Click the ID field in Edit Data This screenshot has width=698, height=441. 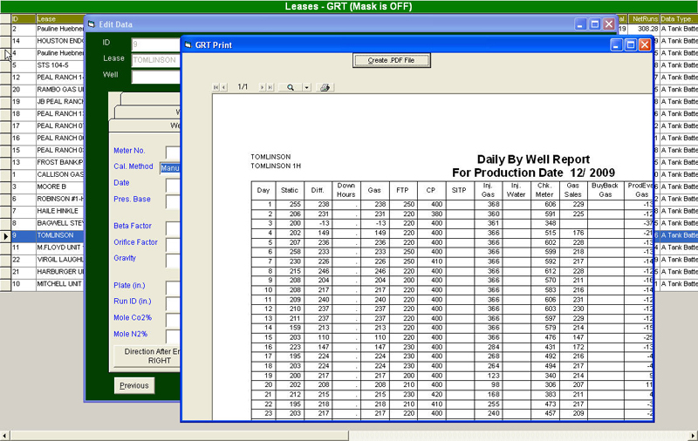pos(156,44)
